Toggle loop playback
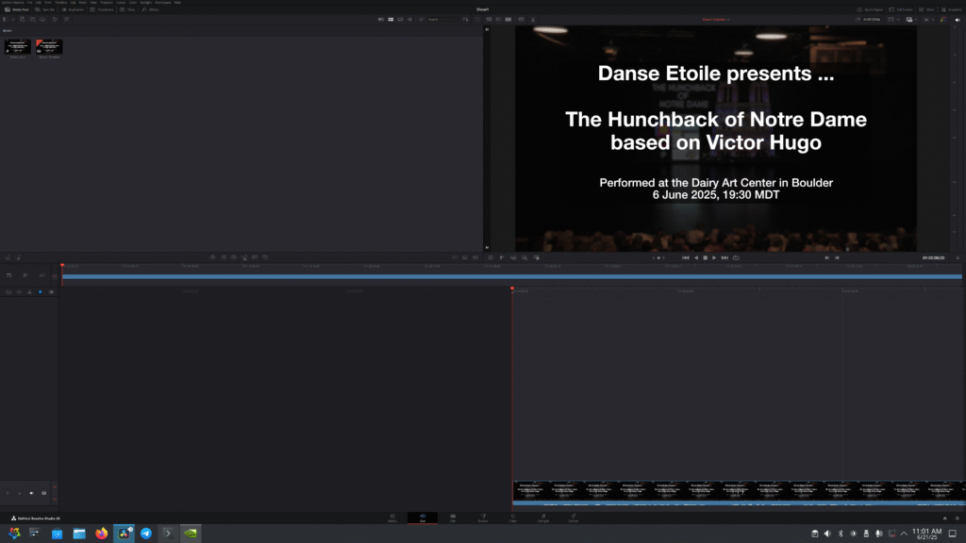 [x=736, y=258]
